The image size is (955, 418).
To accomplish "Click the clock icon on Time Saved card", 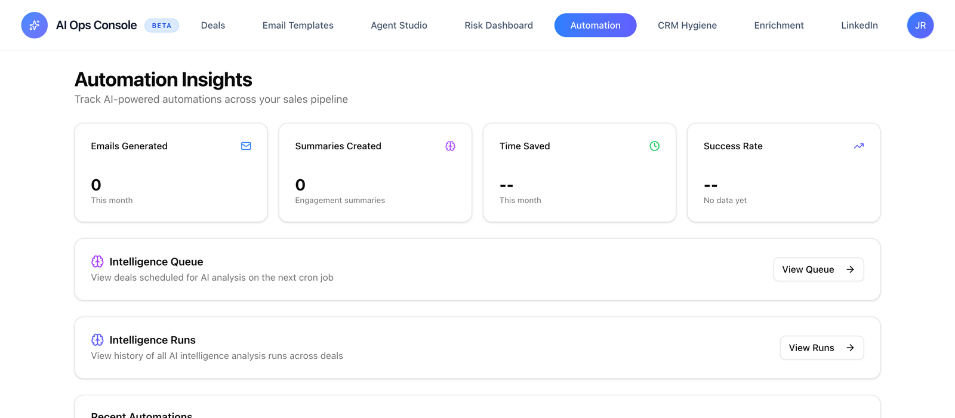I will (x=654, y=146).
